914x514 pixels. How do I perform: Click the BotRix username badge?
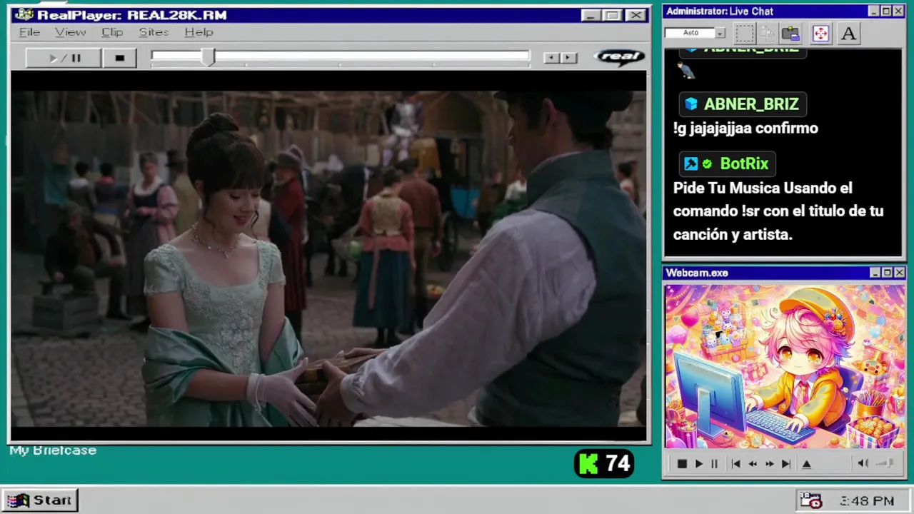[x=727, y=163]
